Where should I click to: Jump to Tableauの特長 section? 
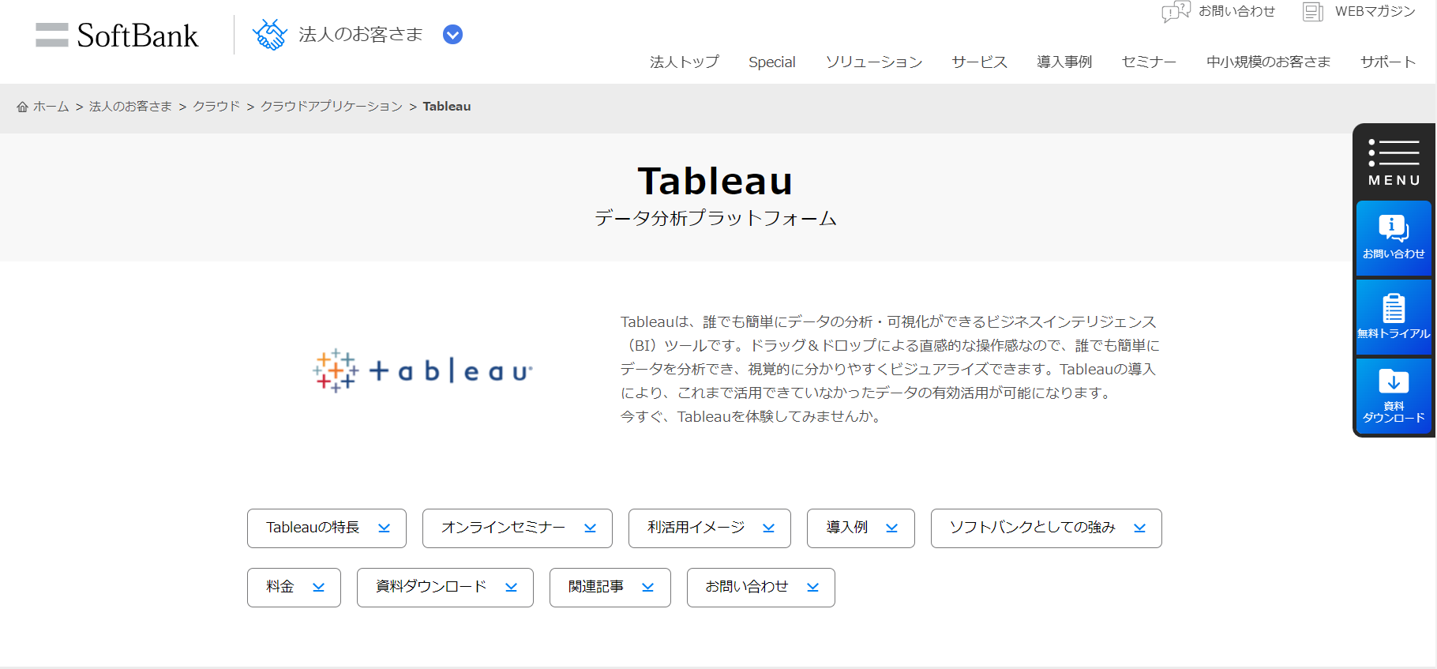[327, 528]
